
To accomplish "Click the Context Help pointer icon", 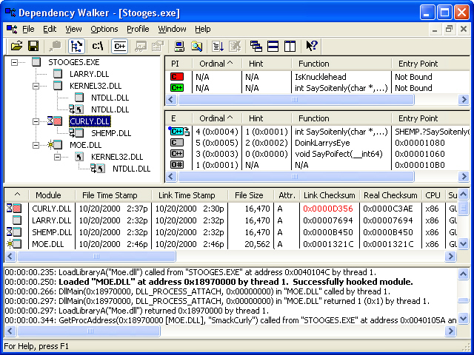I will [x=312, y=46].
